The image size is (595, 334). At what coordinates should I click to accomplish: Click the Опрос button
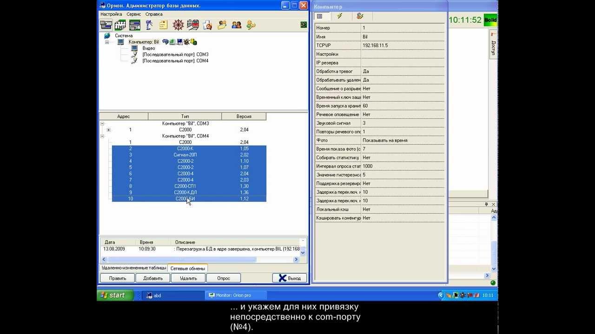click(x=224, y=278)
